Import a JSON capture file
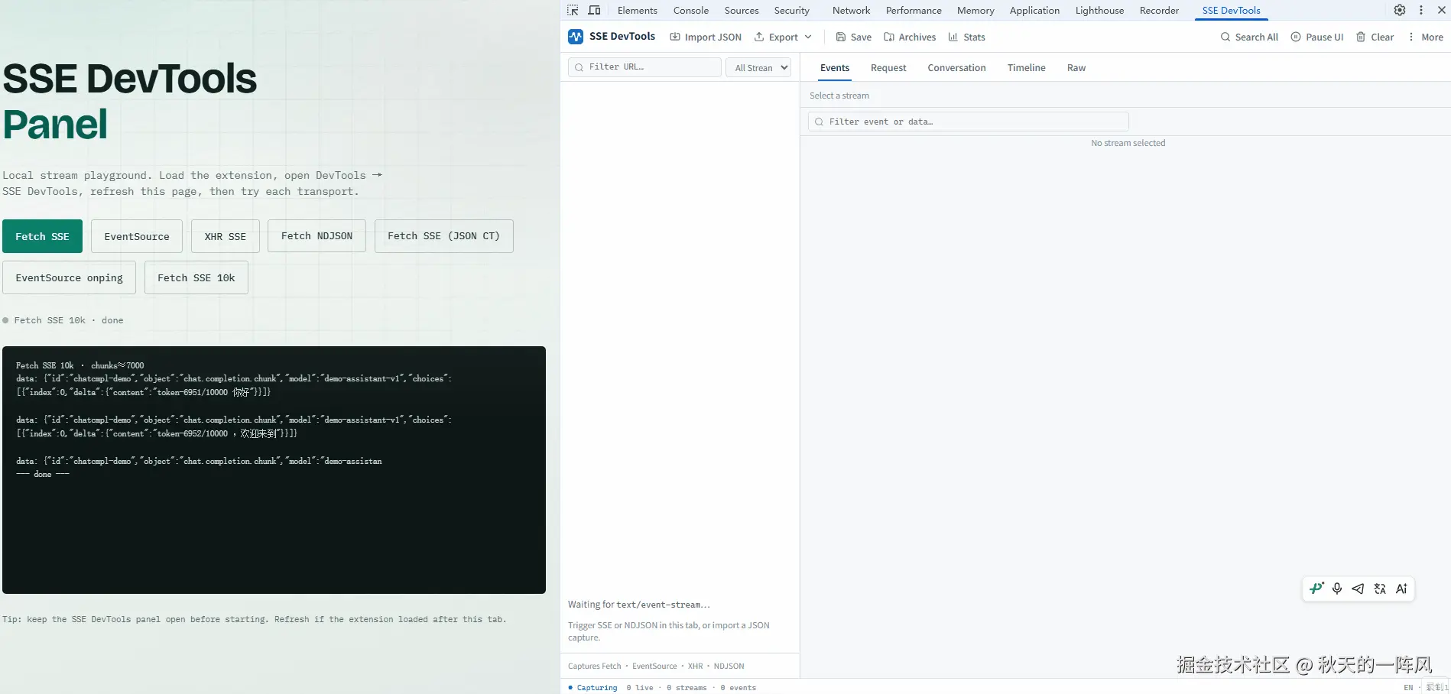 coord(706,37)
